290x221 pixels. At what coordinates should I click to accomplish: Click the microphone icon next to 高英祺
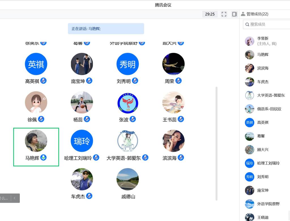click(43, 81)
